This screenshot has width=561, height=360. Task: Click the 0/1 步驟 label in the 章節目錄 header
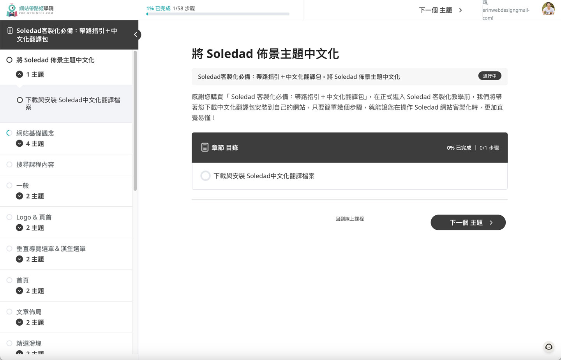[489, 148]
